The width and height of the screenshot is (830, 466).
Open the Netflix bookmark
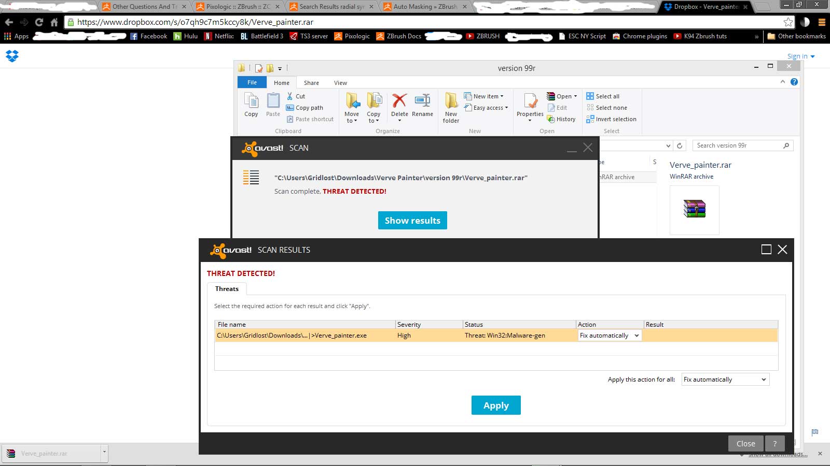219,36
